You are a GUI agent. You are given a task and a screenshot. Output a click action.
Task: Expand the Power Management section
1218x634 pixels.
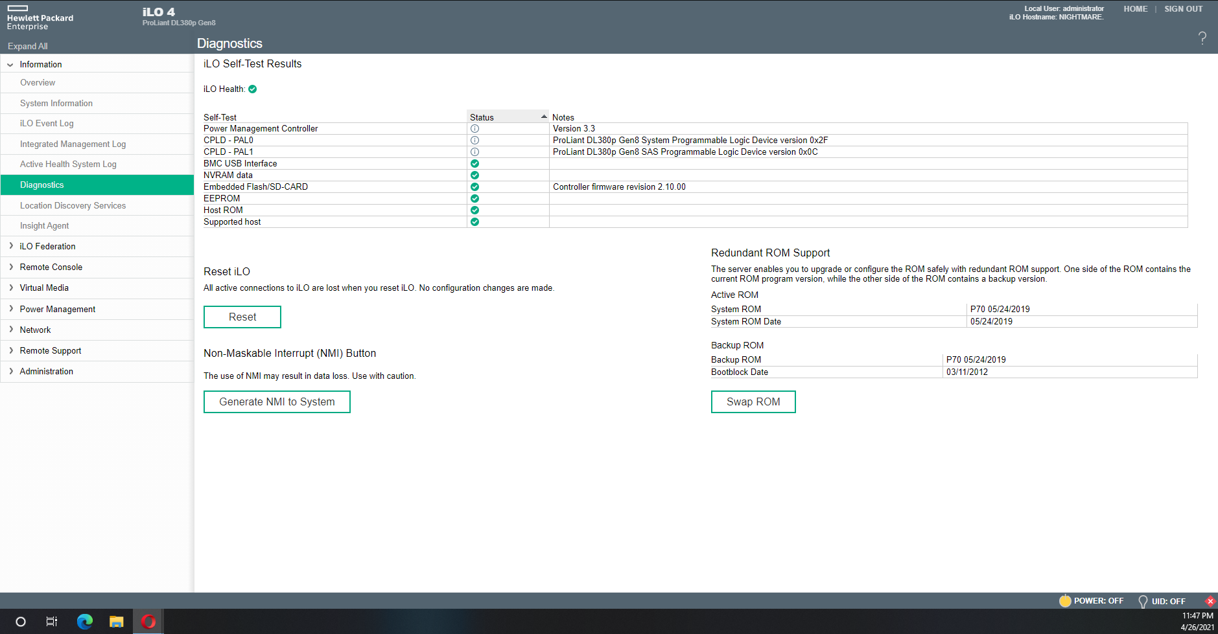click(11, 309)
